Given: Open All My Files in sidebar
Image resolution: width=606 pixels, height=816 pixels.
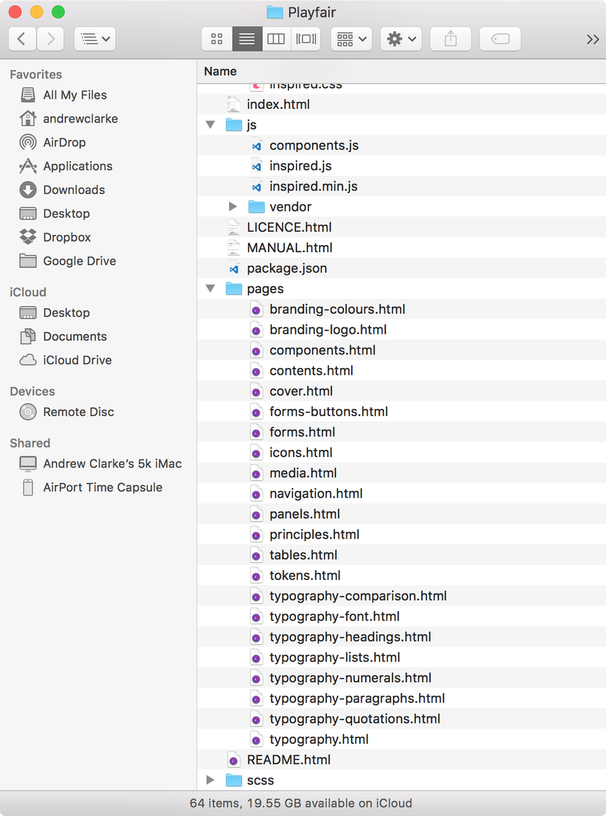Looking at the screenshot, I should pos(75,95).
